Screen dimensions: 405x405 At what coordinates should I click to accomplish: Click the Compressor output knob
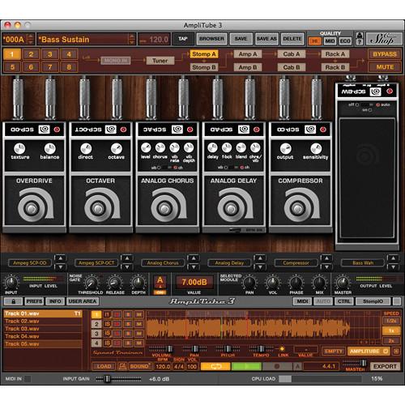click(285, 148)
